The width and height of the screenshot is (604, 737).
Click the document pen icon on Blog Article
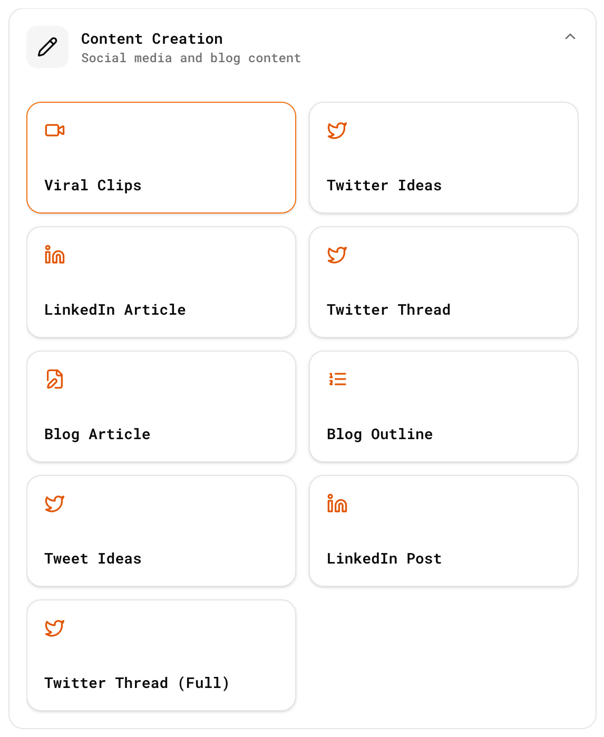click(x=54, y=379)
